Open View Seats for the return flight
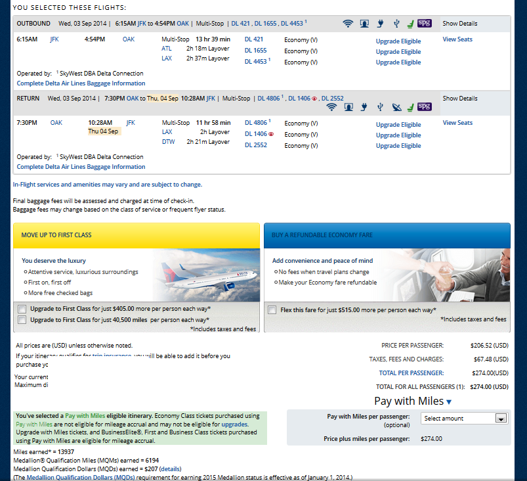 pyautogui.click(x=457, y=123)
